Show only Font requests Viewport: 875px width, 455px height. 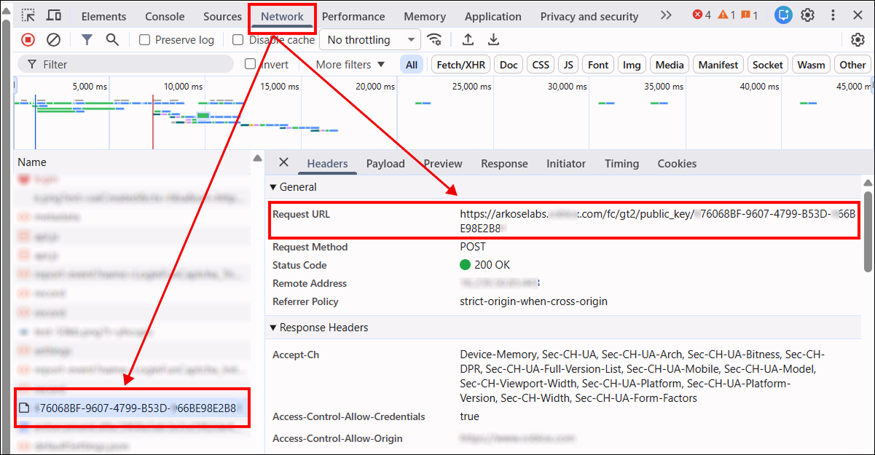(x=597, y=64)
